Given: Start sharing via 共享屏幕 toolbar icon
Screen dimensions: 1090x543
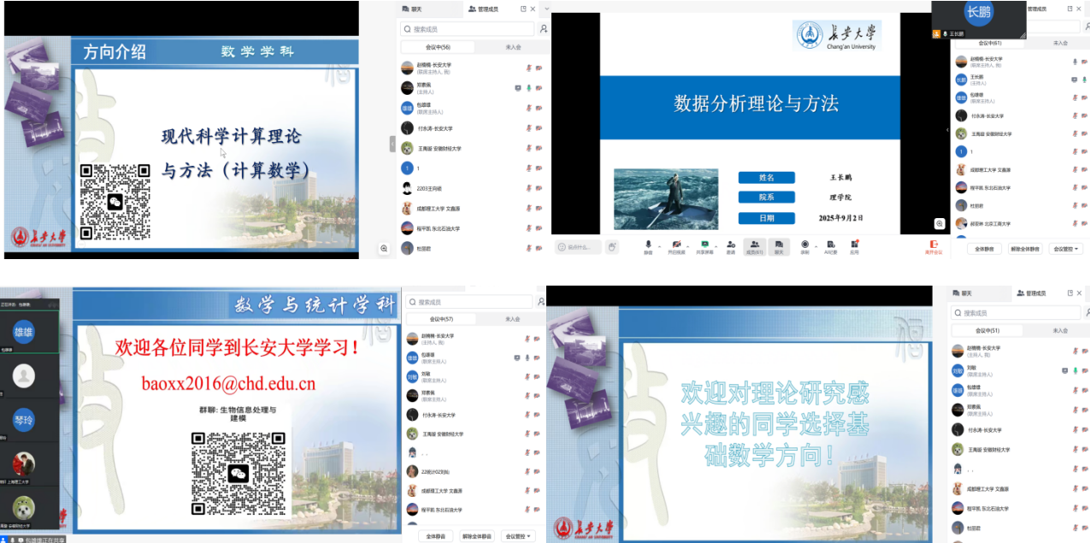Looking at the screenshot, I should click(x=704, y=245).
